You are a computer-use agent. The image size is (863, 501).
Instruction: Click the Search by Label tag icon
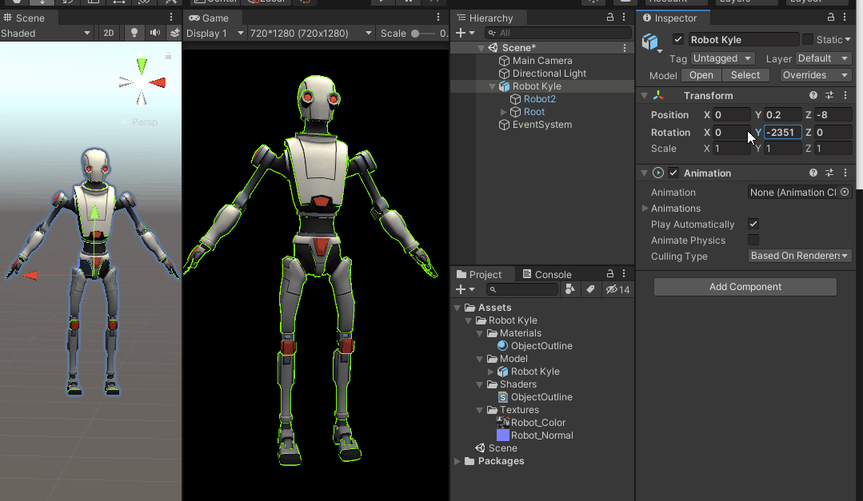tap(590, 289)
